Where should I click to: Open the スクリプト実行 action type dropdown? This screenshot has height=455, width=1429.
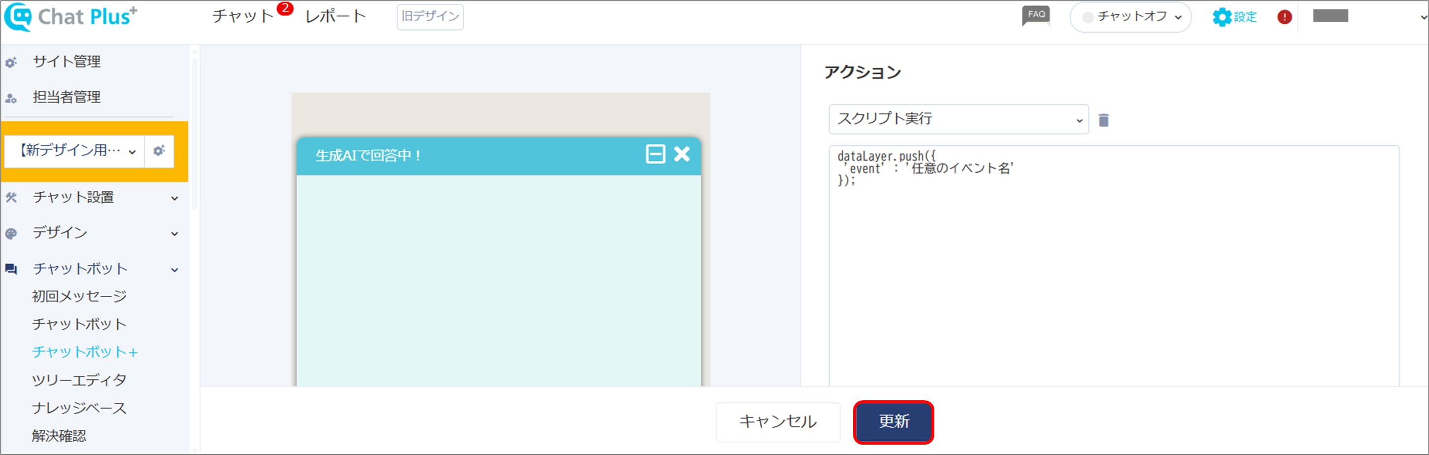958,119
